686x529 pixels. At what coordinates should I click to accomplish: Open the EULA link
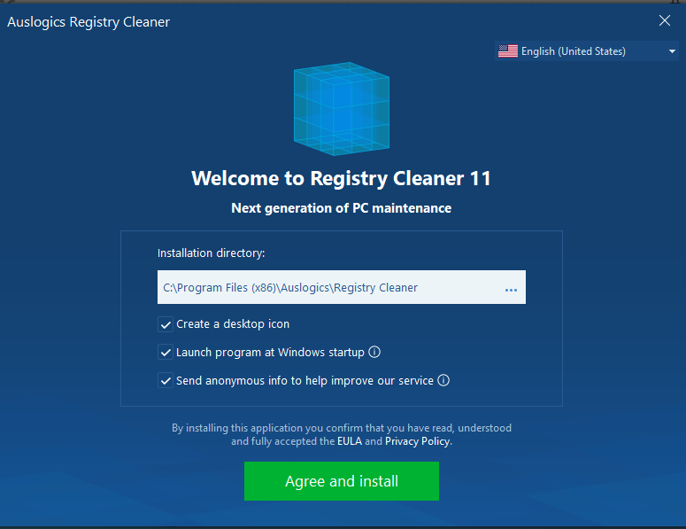[x=350, y=441]
